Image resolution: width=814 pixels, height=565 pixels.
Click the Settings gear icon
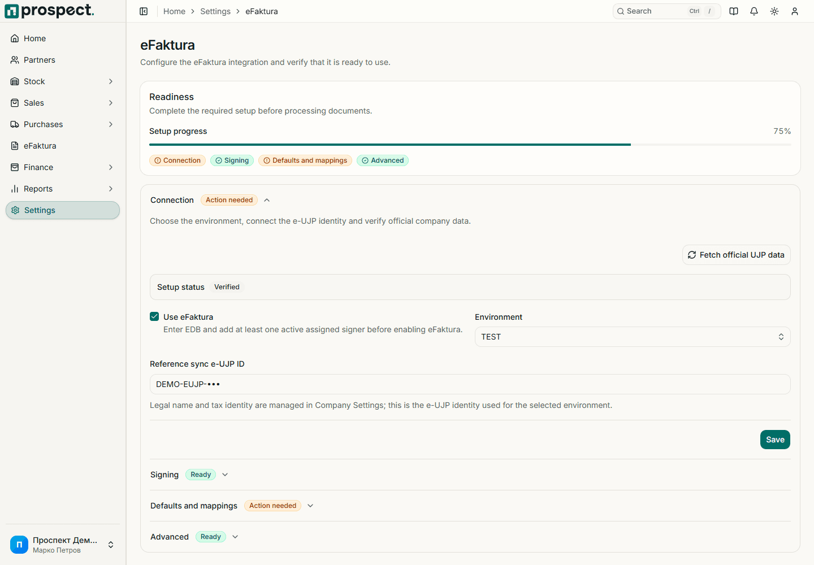pos(15,210)
